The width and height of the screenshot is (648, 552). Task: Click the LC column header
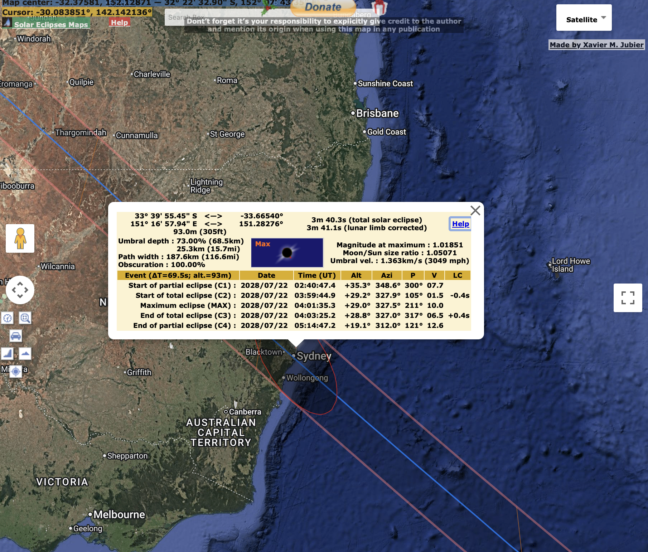[458, 275]
